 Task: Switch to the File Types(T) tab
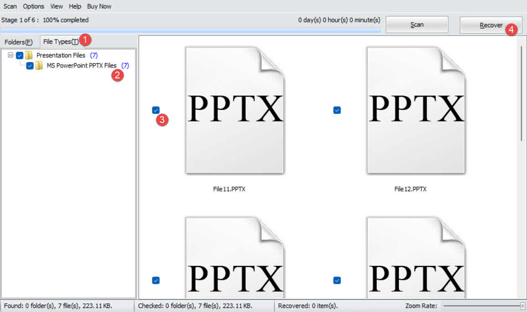point(61,41)
